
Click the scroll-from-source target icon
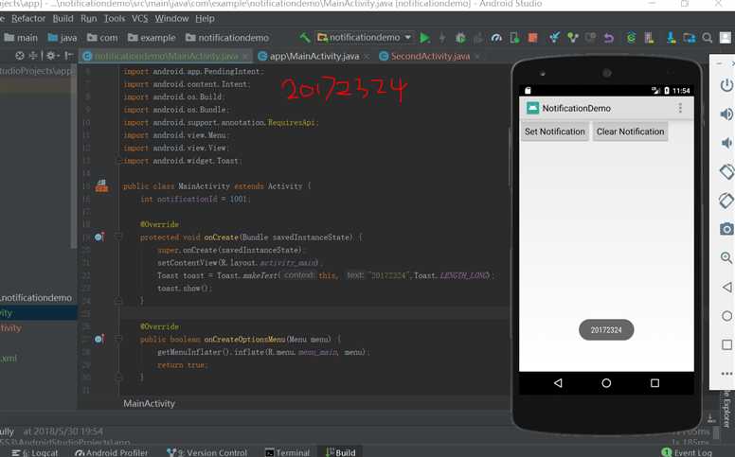click(x=20, y=56)
